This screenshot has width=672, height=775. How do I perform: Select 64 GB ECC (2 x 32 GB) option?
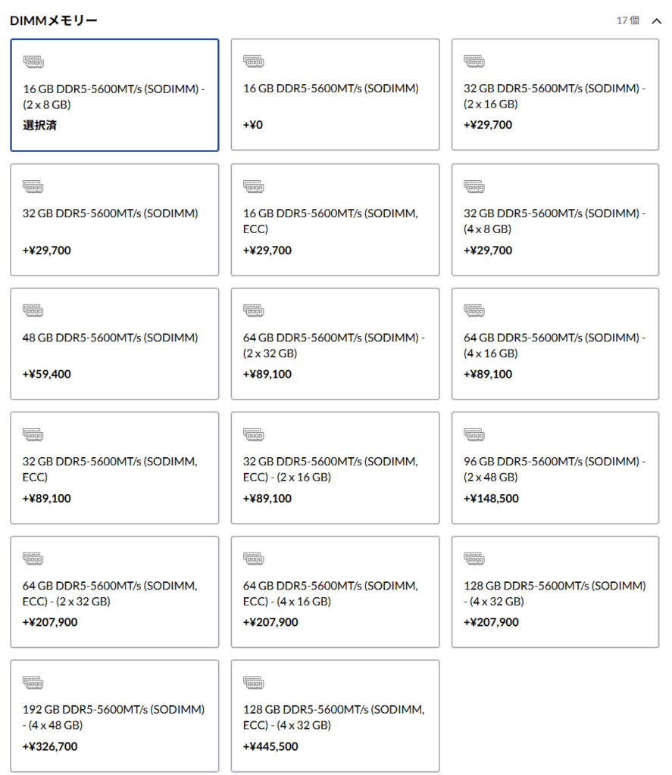point(114,592)
